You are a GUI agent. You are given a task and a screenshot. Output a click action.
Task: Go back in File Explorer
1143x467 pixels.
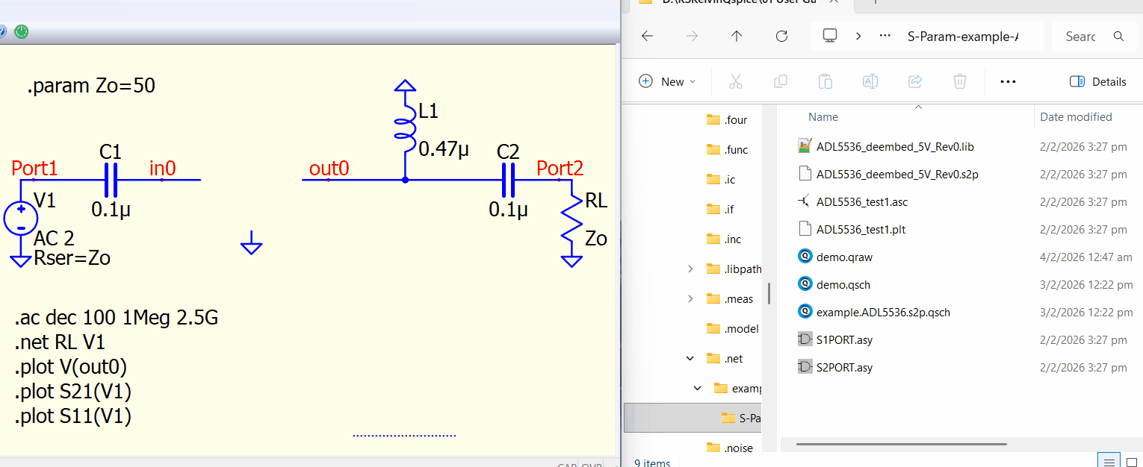pyautogui.click(x=648, y=36)
